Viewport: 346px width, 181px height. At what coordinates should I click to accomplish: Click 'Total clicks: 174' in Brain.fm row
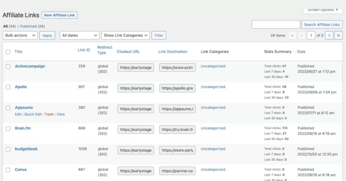(x=276, y=128)
